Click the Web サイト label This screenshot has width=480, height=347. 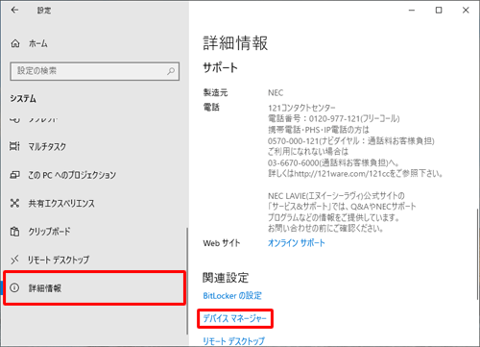click(x=222, y=243)
